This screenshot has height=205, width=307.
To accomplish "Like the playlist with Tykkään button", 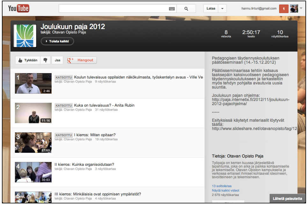I will [28, 60].
